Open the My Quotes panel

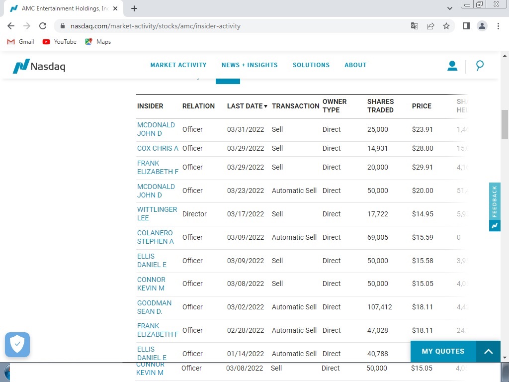(x=443, y=352)
